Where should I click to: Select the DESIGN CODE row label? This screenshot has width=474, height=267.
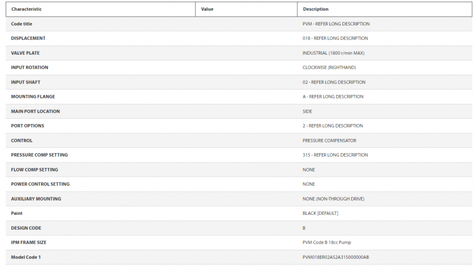coord(26,228)
